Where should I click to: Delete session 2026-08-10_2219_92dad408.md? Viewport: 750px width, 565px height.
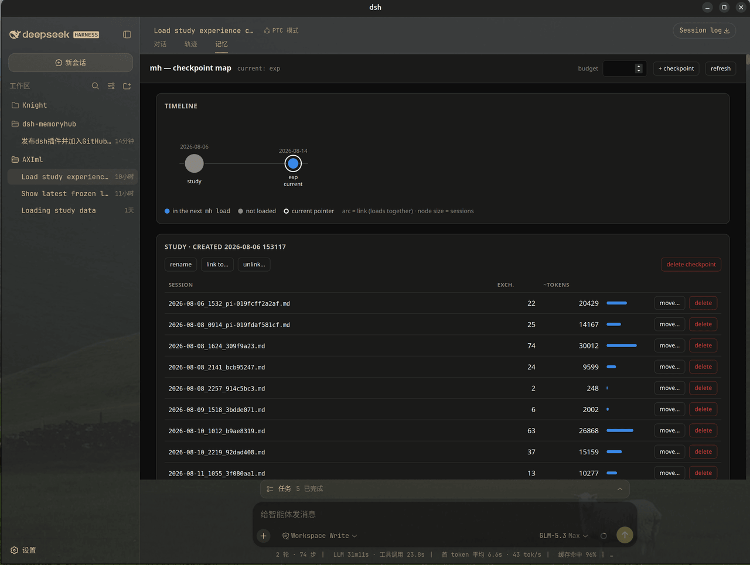703,452
